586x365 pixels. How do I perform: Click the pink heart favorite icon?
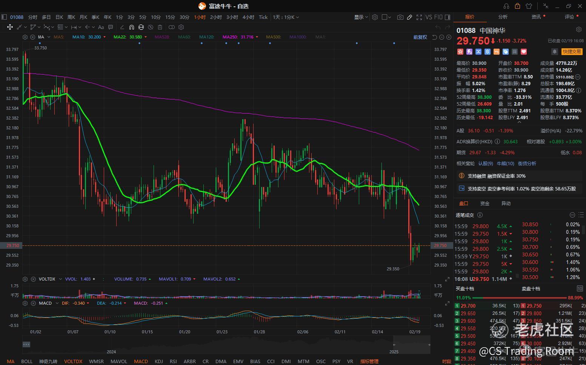[x=524, y=52]
